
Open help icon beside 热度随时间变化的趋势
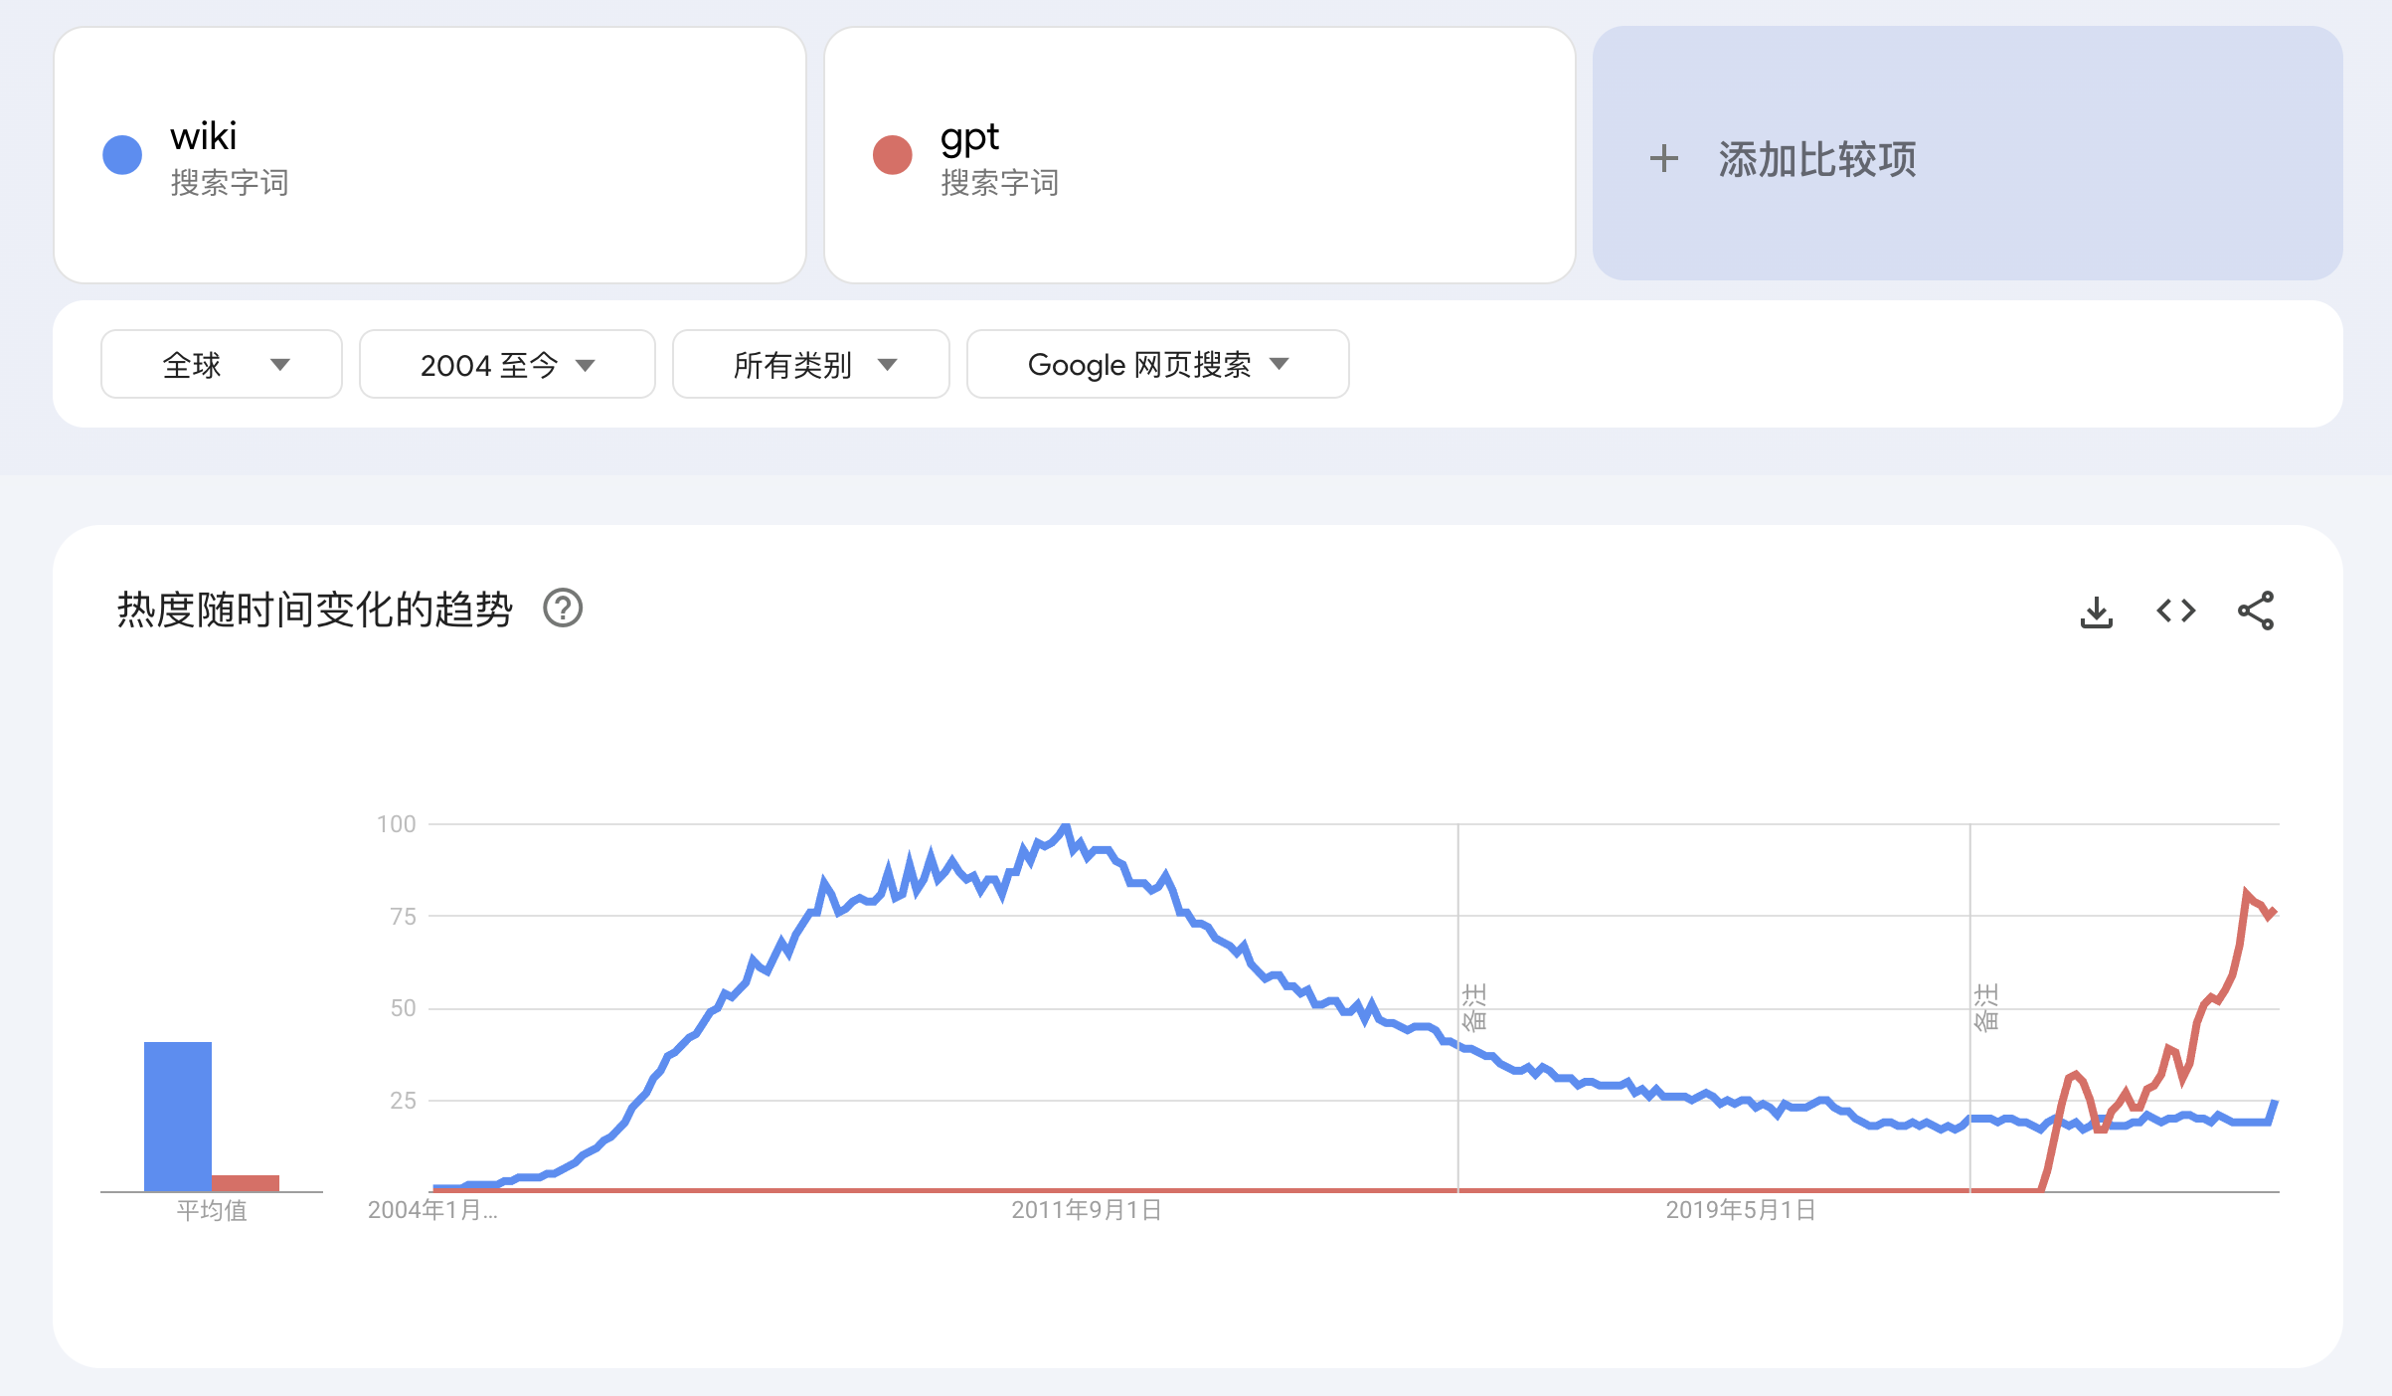[563, 609]
